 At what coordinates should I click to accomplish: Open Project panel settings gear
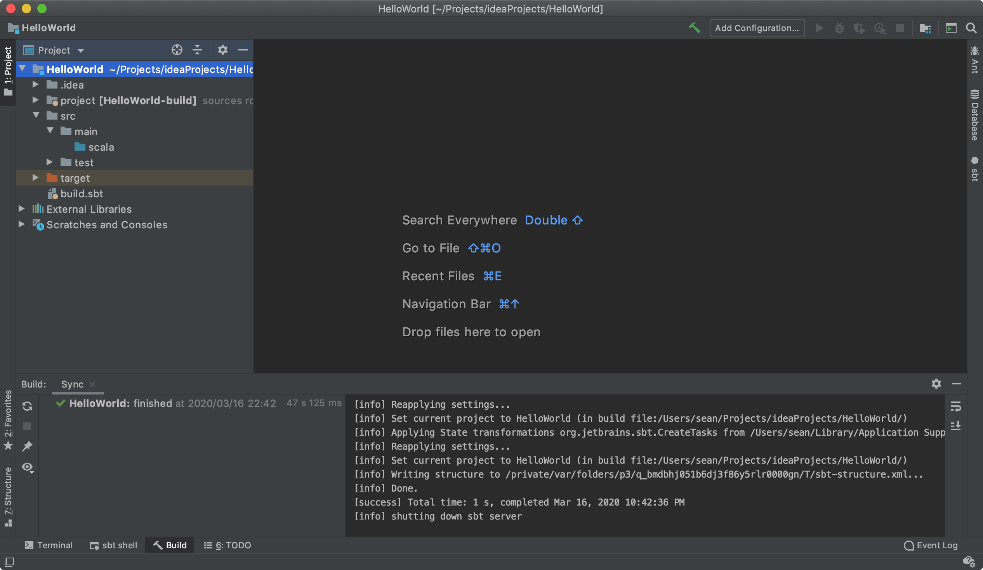222,50
